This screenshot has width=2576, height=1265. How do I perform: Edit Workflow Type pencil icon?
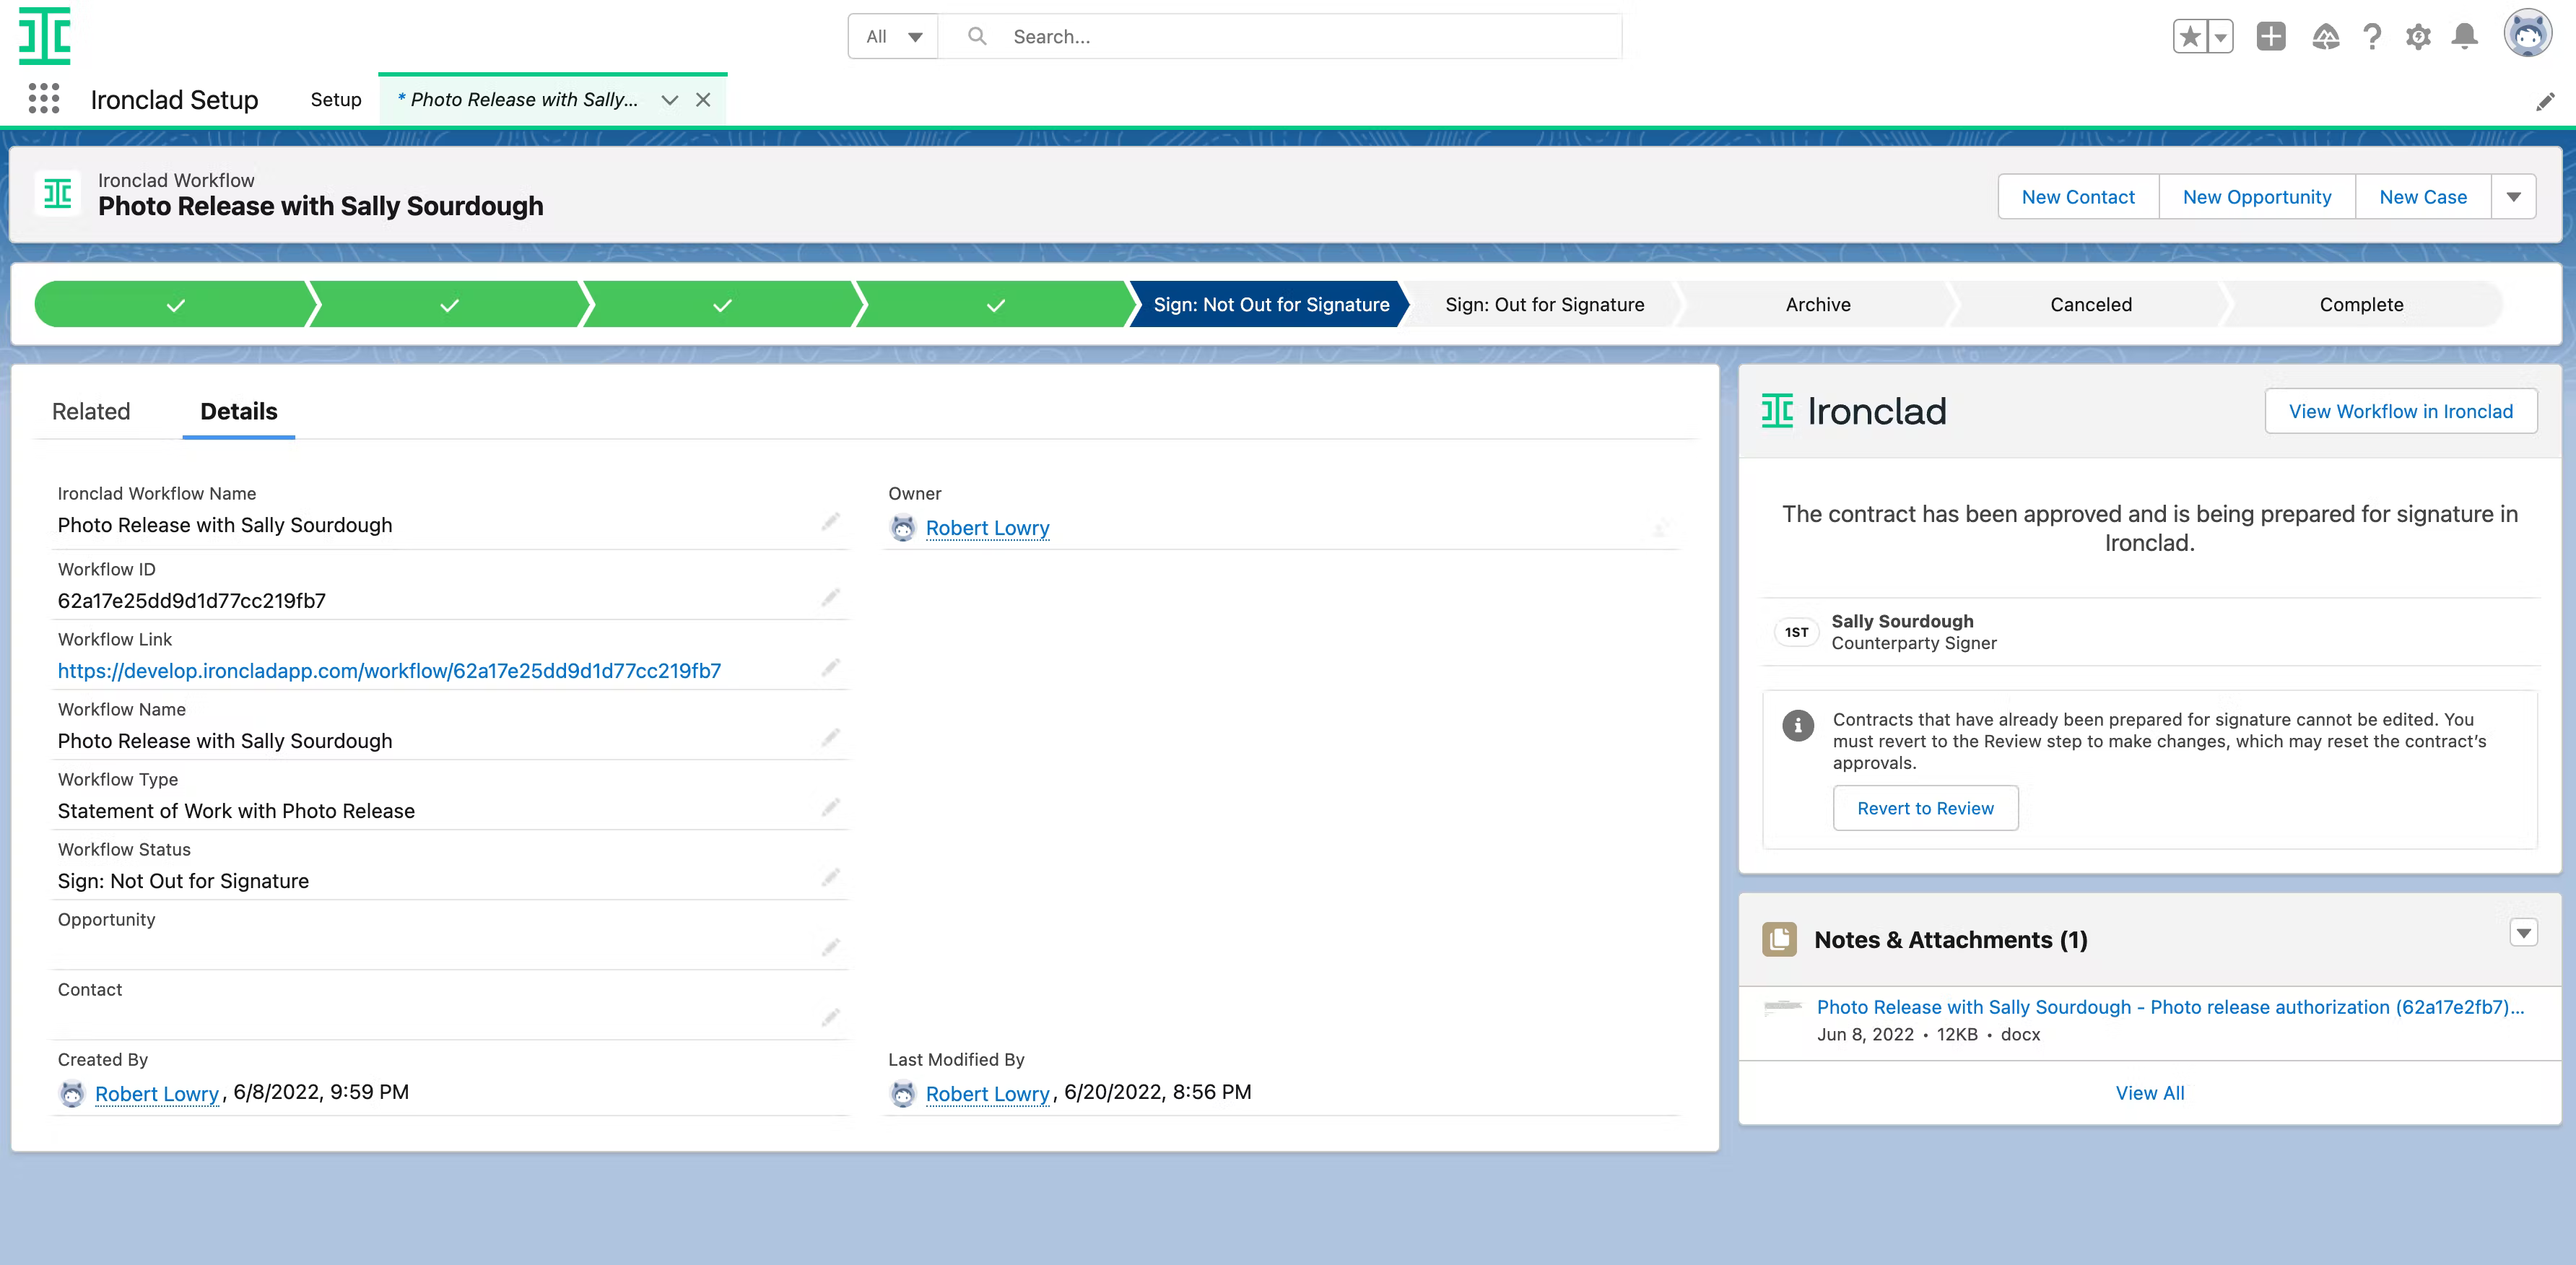coord(830,808)
